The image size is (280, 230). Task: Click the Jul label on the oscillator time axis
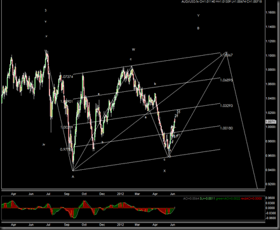pos(48,225)
